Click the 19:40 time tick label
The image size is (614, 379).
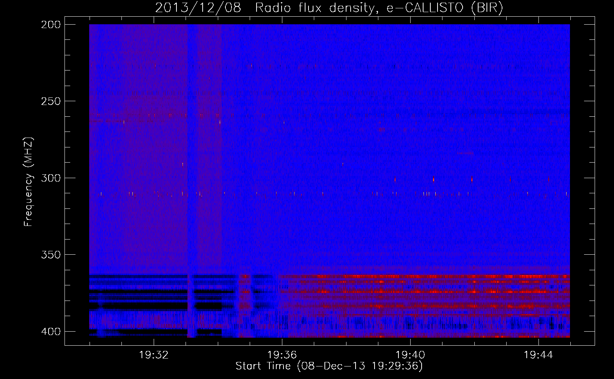(x=410, y=355)
